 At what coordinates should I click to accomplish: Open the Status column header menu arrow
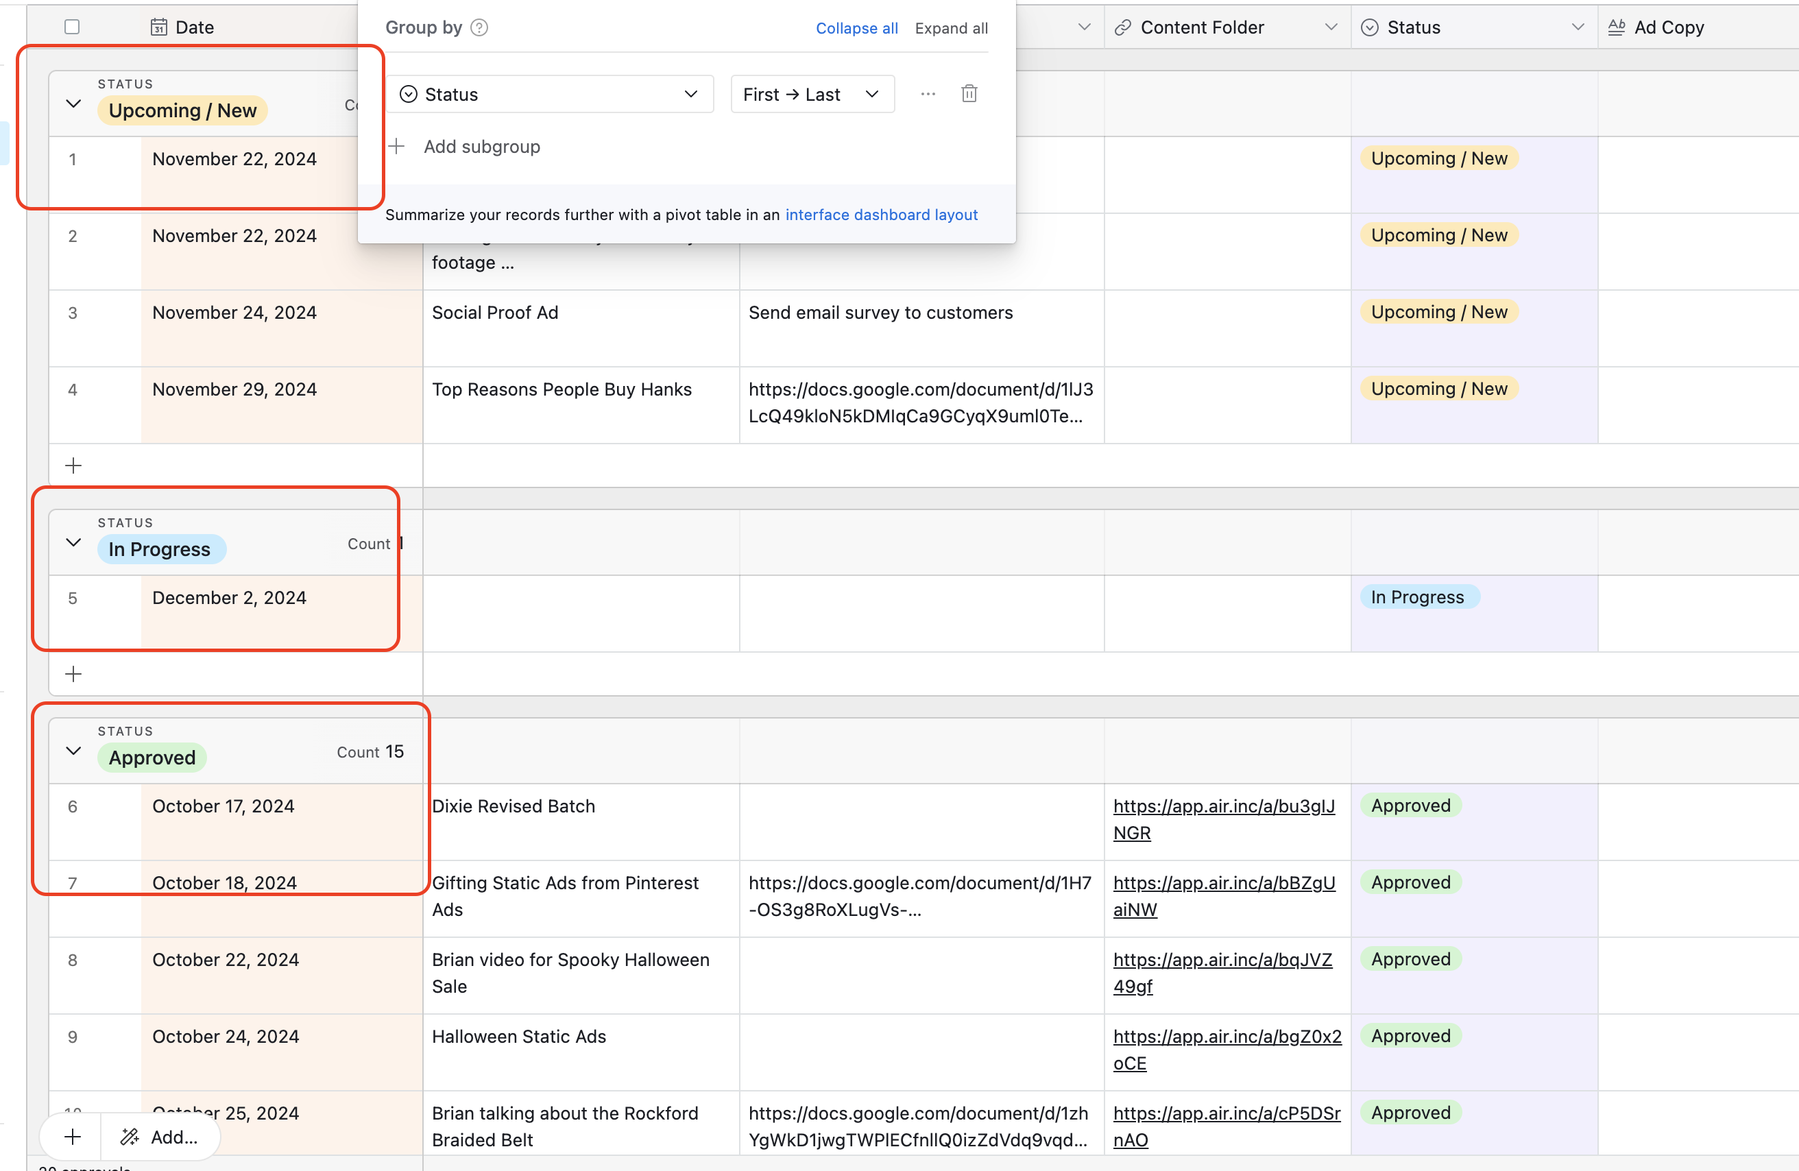pos(1578,27)
